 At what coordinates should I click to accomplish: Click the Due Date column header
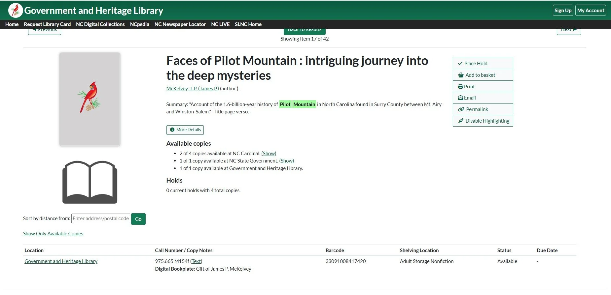click(547, 251)
